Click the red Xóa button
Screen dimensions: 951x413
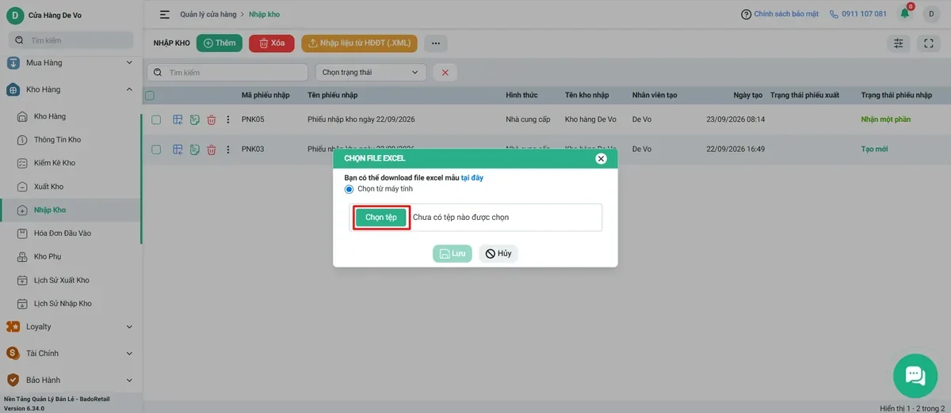(x=272, y=44)
